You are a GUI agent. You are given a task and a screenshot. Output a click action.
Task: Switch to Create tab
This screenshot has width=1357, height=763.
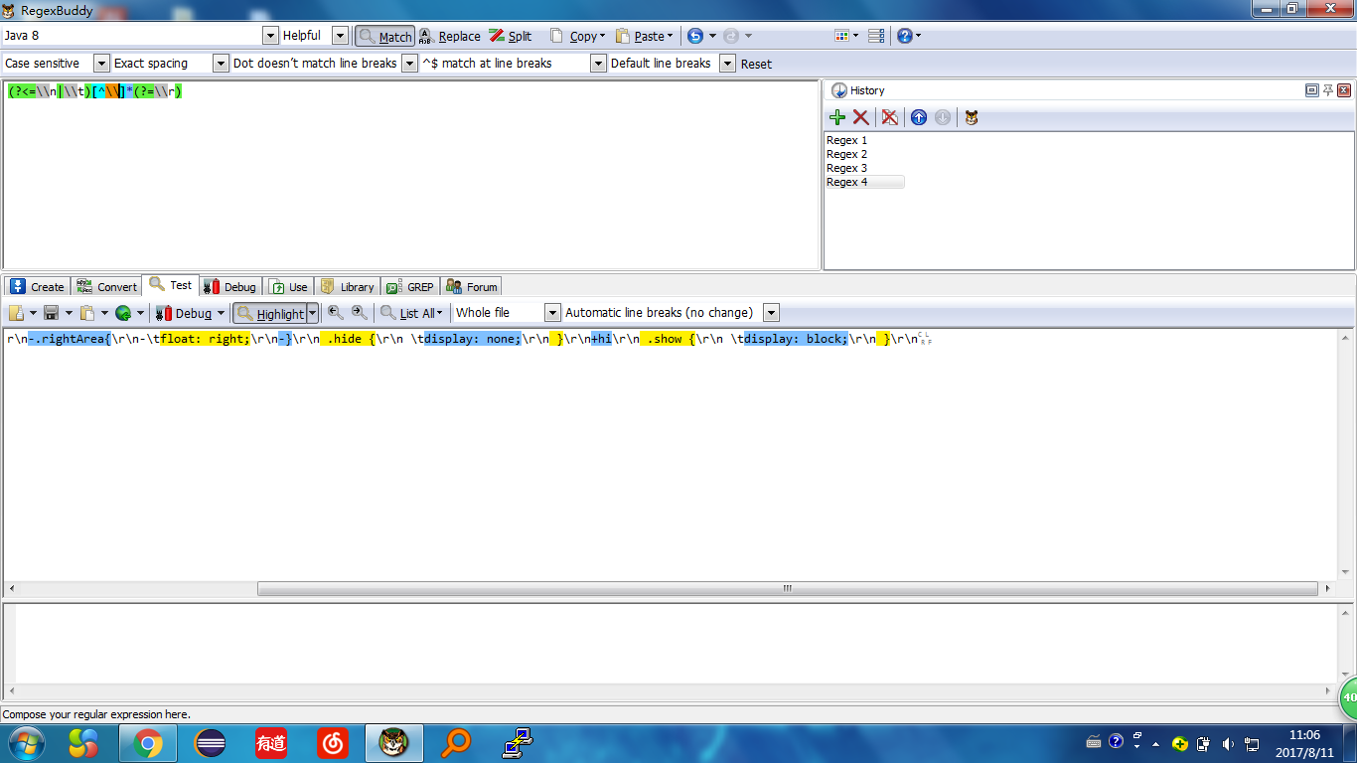click(37, 287)
